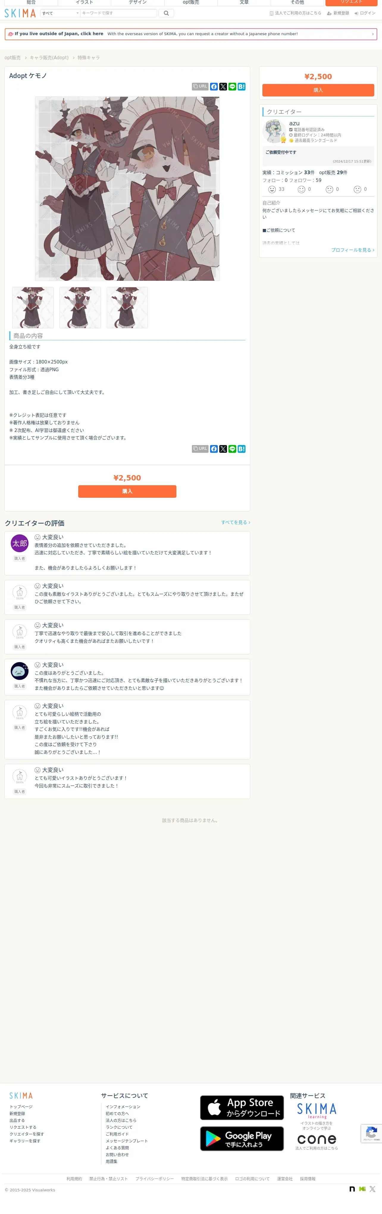Open 法人でご利用の方はこちら header link
The image size is (382, 1214).
pos(295,13)
